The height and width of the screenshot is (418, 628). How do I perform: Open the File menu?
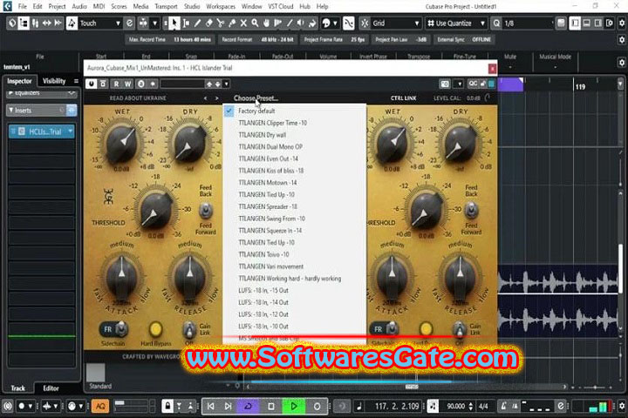click(x=23, y=6)
